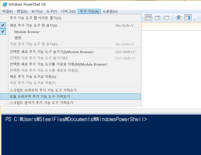
Task: Show script pane on right layout icon
Action: pyautogui.click(x=157, y=18)
